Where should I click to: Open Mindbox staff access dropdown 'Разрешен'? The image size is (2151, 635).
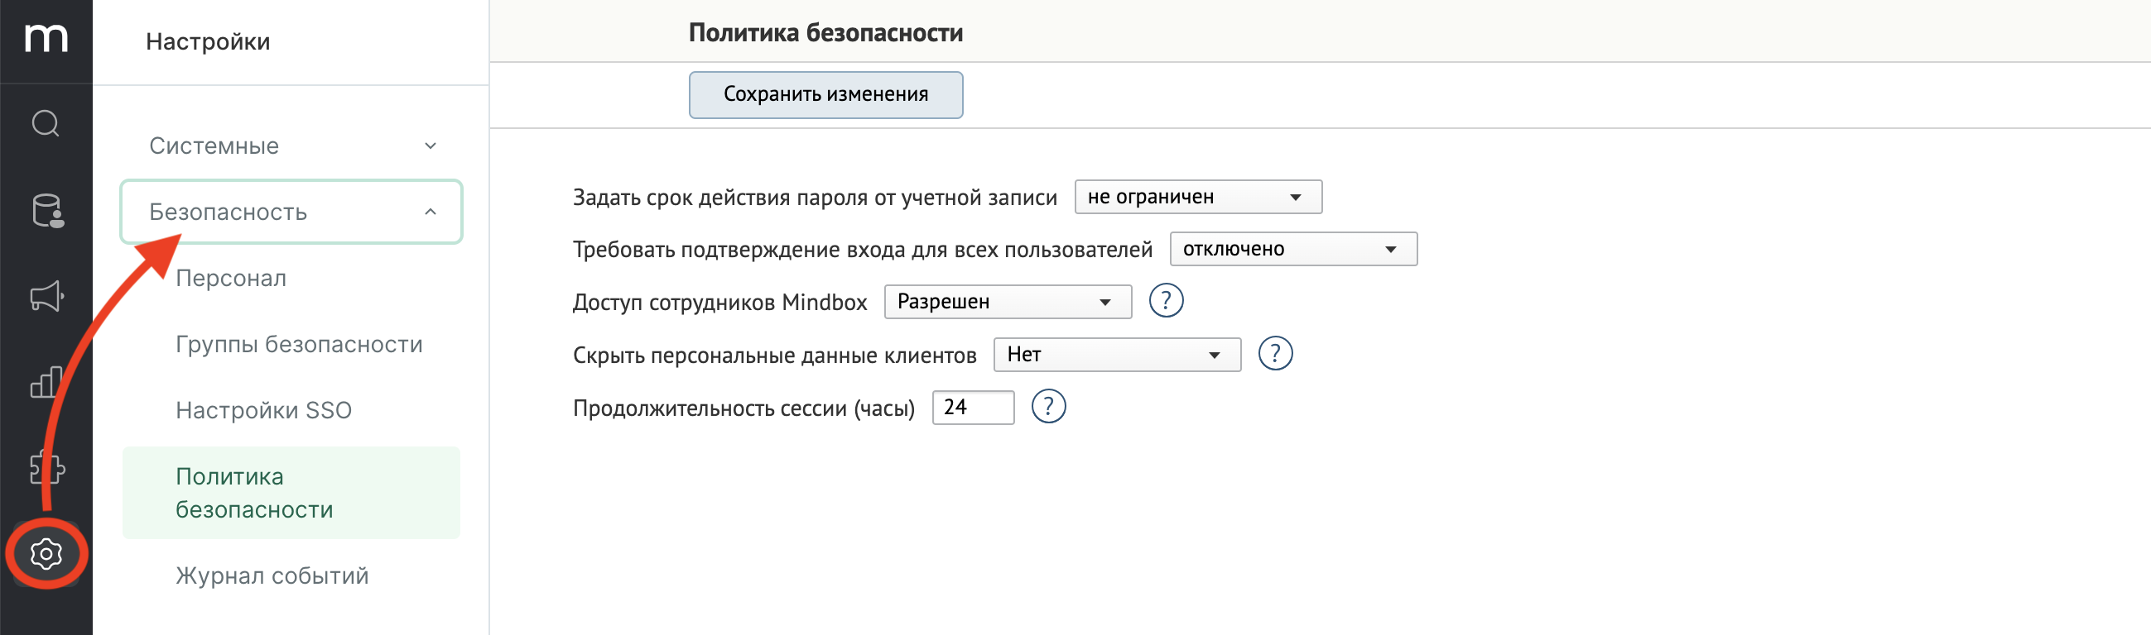click(1007, 301)
